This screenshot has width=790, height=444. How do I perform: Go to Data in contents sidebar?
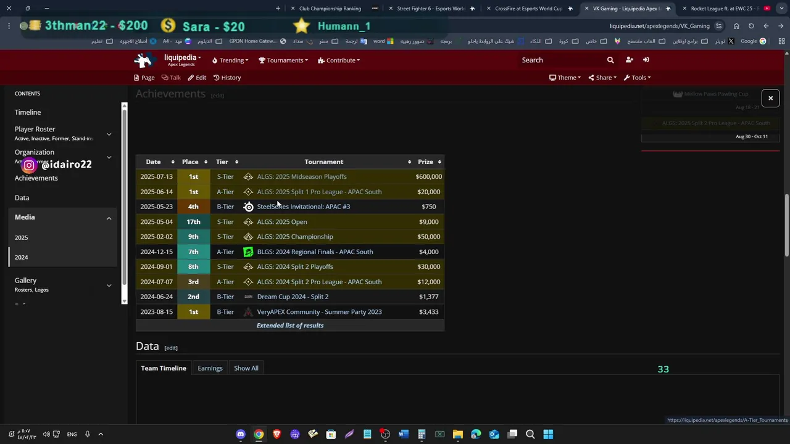22,198
